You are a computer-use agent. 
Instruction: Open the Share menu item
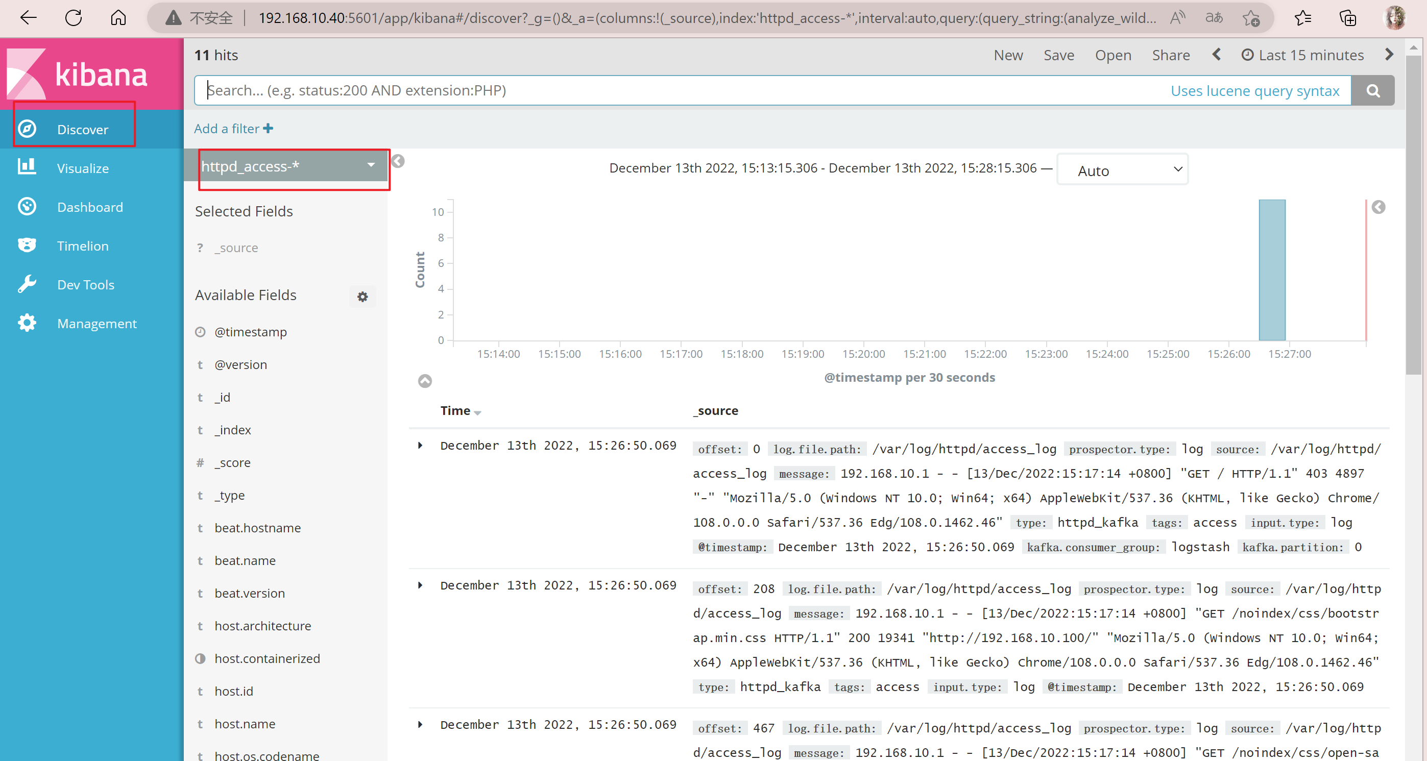click(x=1171, y=55)
